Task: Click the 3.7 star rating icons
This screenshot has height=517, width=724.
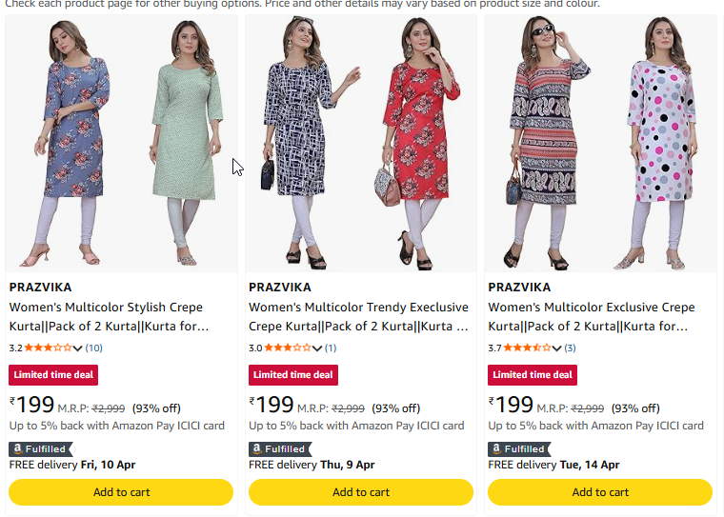Action: [x=527, y=348]
